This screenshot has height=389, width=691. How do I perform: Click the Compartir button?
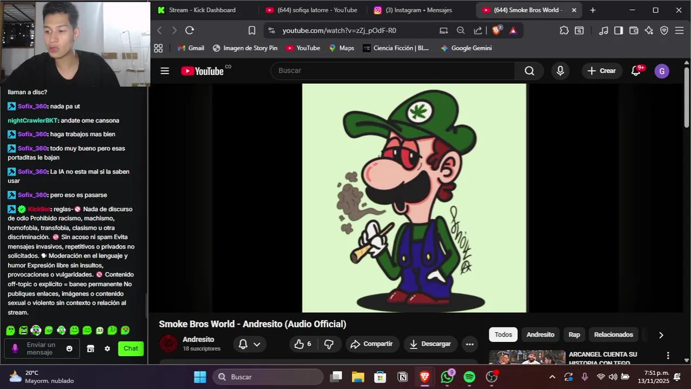371,344
